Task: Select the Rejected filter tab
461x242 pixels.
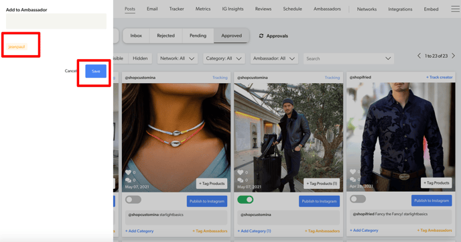Action: coord(166,36)
